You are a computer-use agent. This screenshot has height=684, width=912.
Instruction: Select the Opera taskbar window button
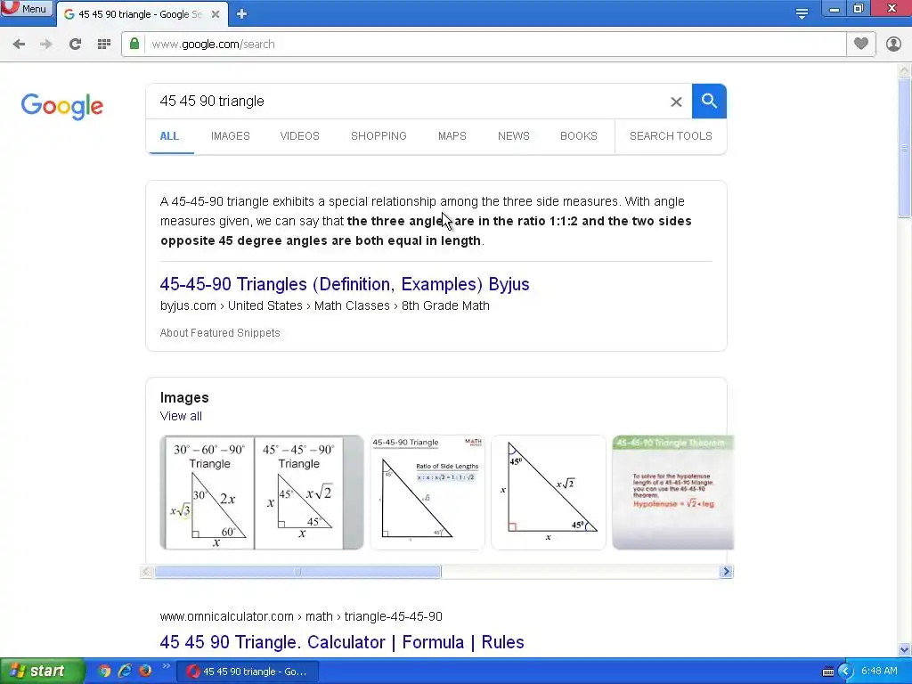[x=248, y=672]
